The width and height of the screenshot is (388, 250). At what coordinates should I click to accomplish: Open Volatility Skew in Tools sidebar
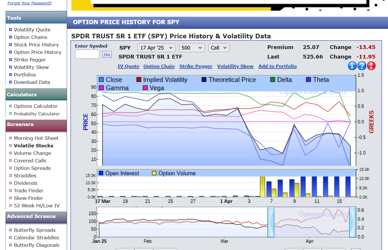[x=31, y=67]
